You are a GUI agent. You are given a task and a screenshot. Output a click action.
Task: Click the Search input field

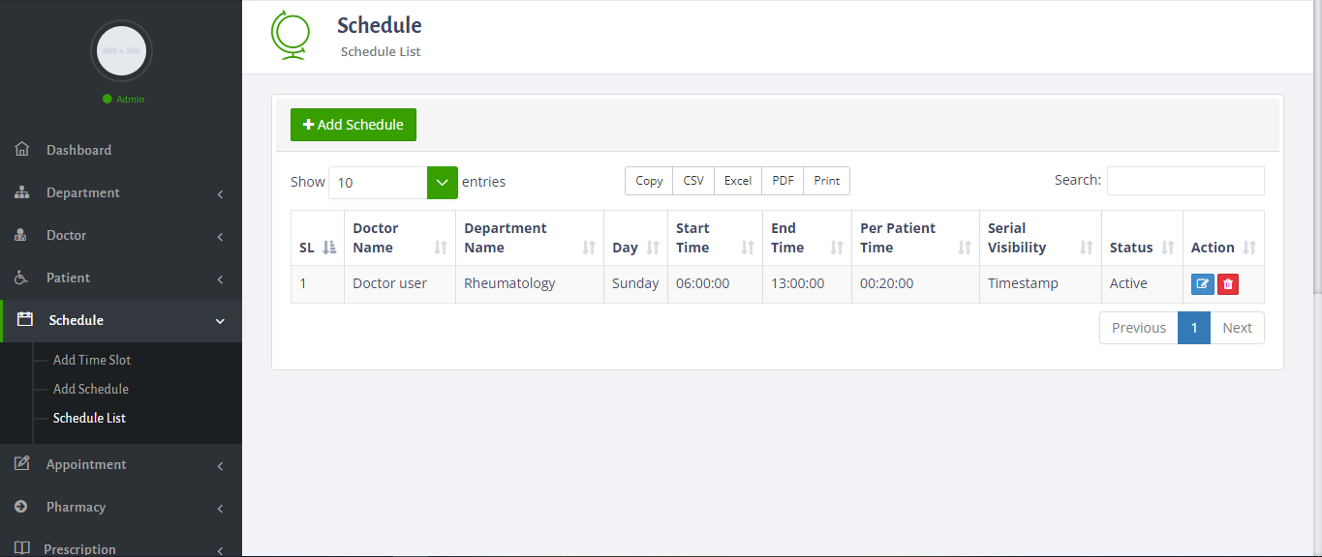1184,181
